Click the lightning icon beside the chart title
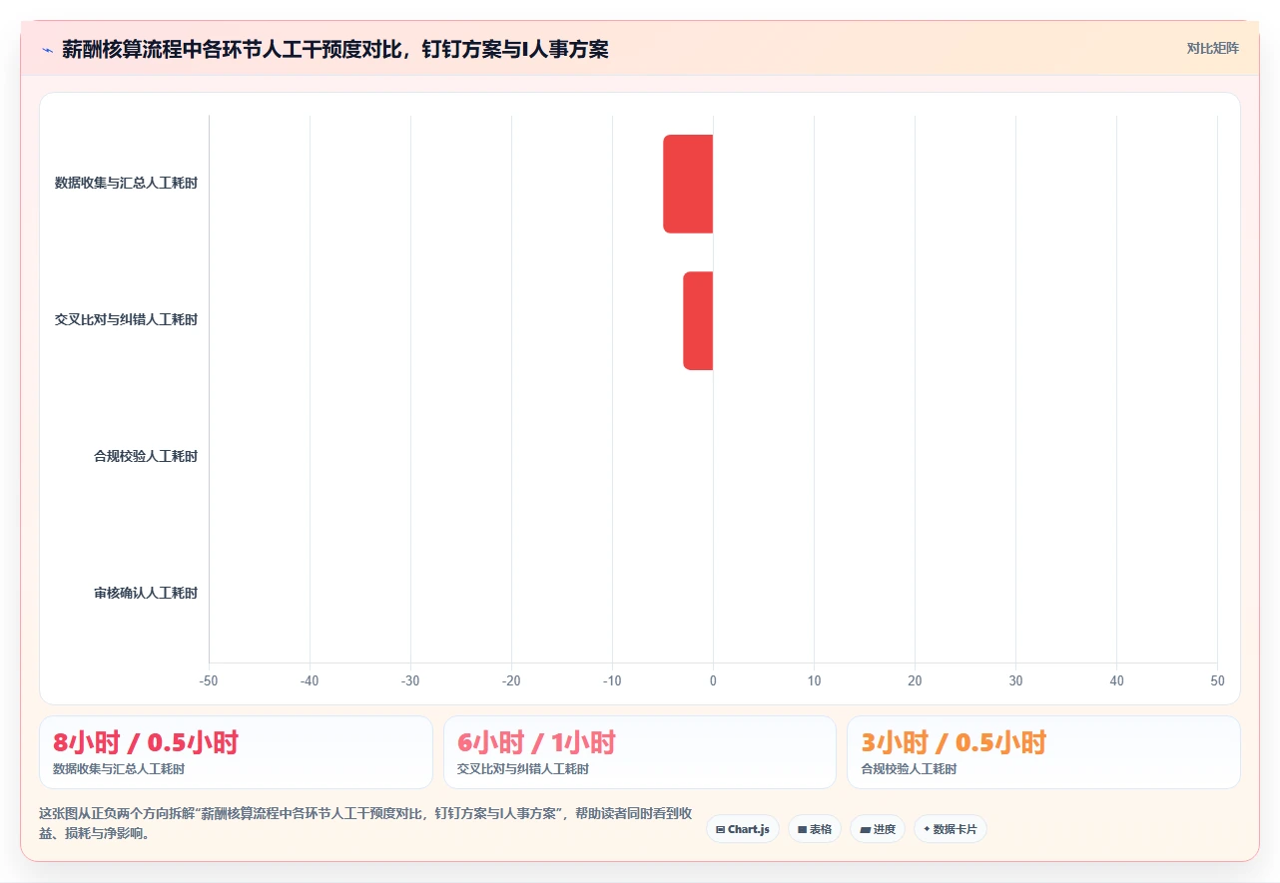This screenshot has height=883, width=1280. click(x=47, y=49)
